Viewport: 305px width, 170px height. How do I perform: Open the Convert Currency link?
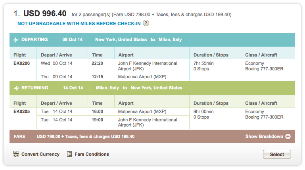(40, 154)
